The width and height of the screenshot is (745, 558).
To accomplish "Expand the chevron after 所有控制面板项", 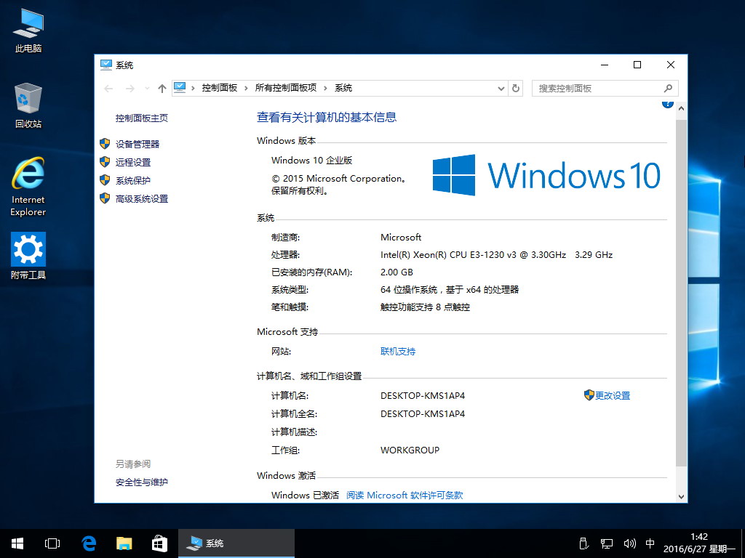I will tap(325, 88).
